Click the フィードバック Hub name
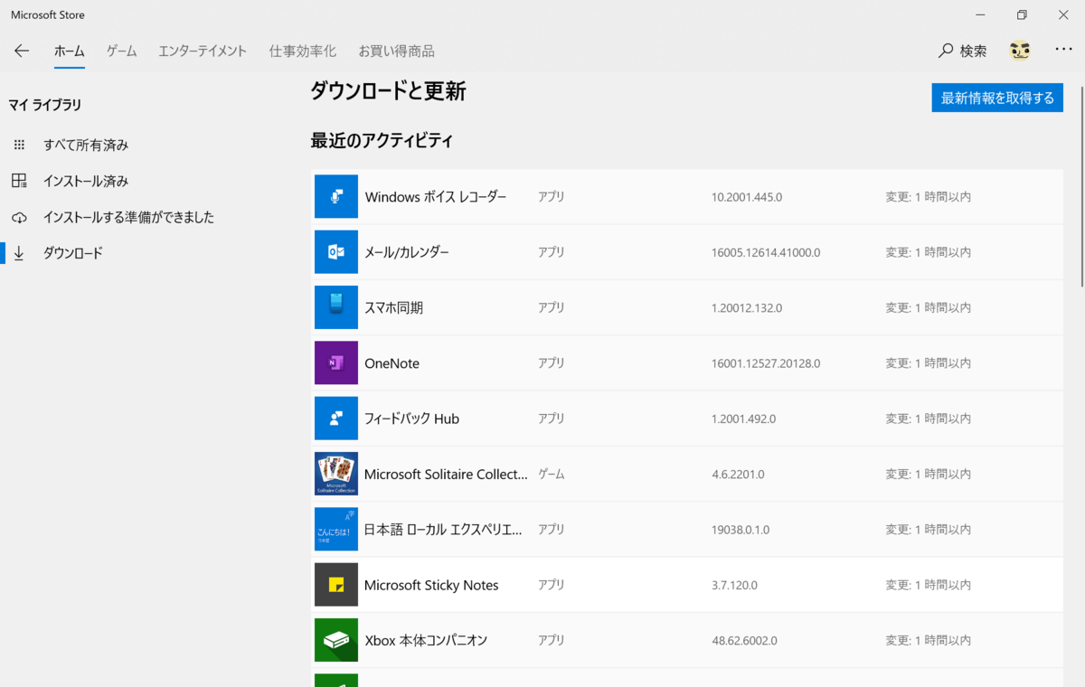 412,419
